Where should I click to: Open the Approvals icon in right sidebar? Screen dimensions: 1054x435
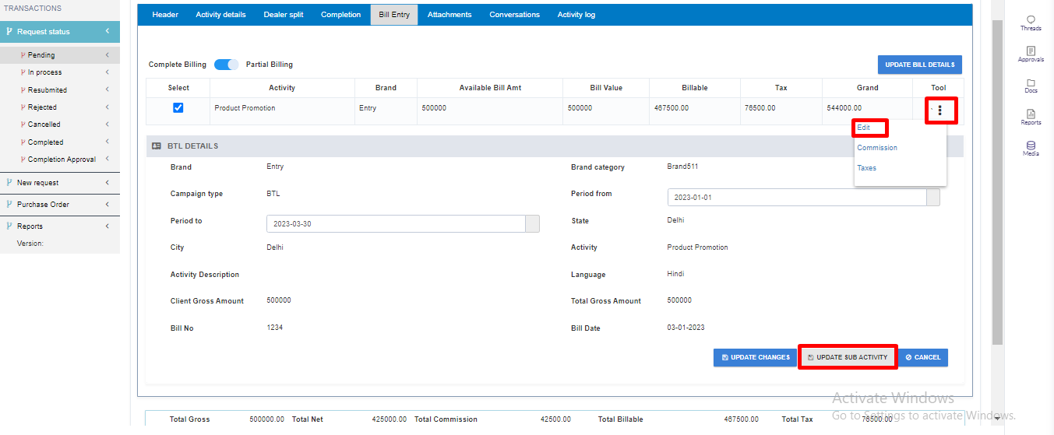click(x=1031, y=51)
